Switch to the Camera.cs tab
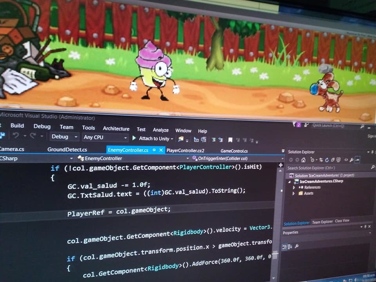This screenshot has width=376, height=282. (x=12, y=149)
